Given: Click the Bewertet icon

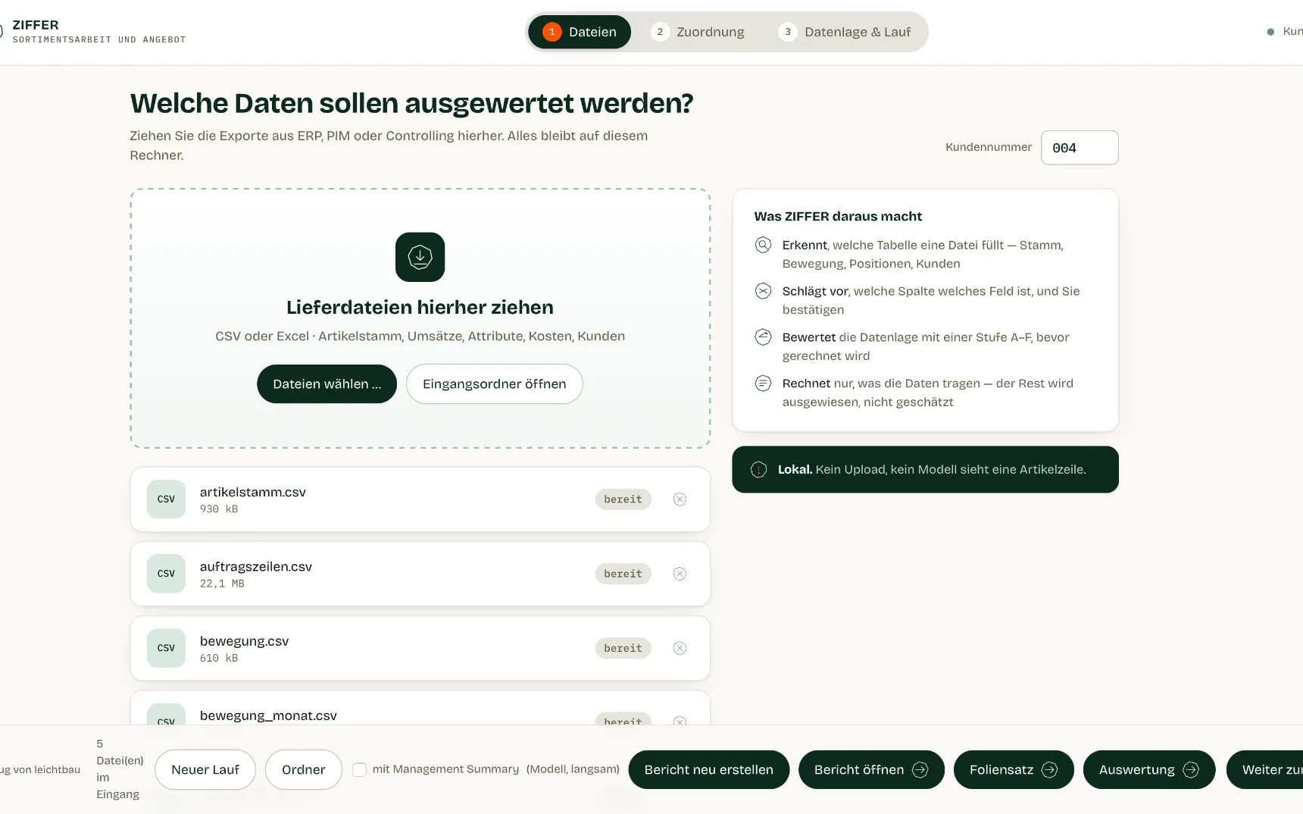Looking at the screenshot, I should (x=763, y=337).
